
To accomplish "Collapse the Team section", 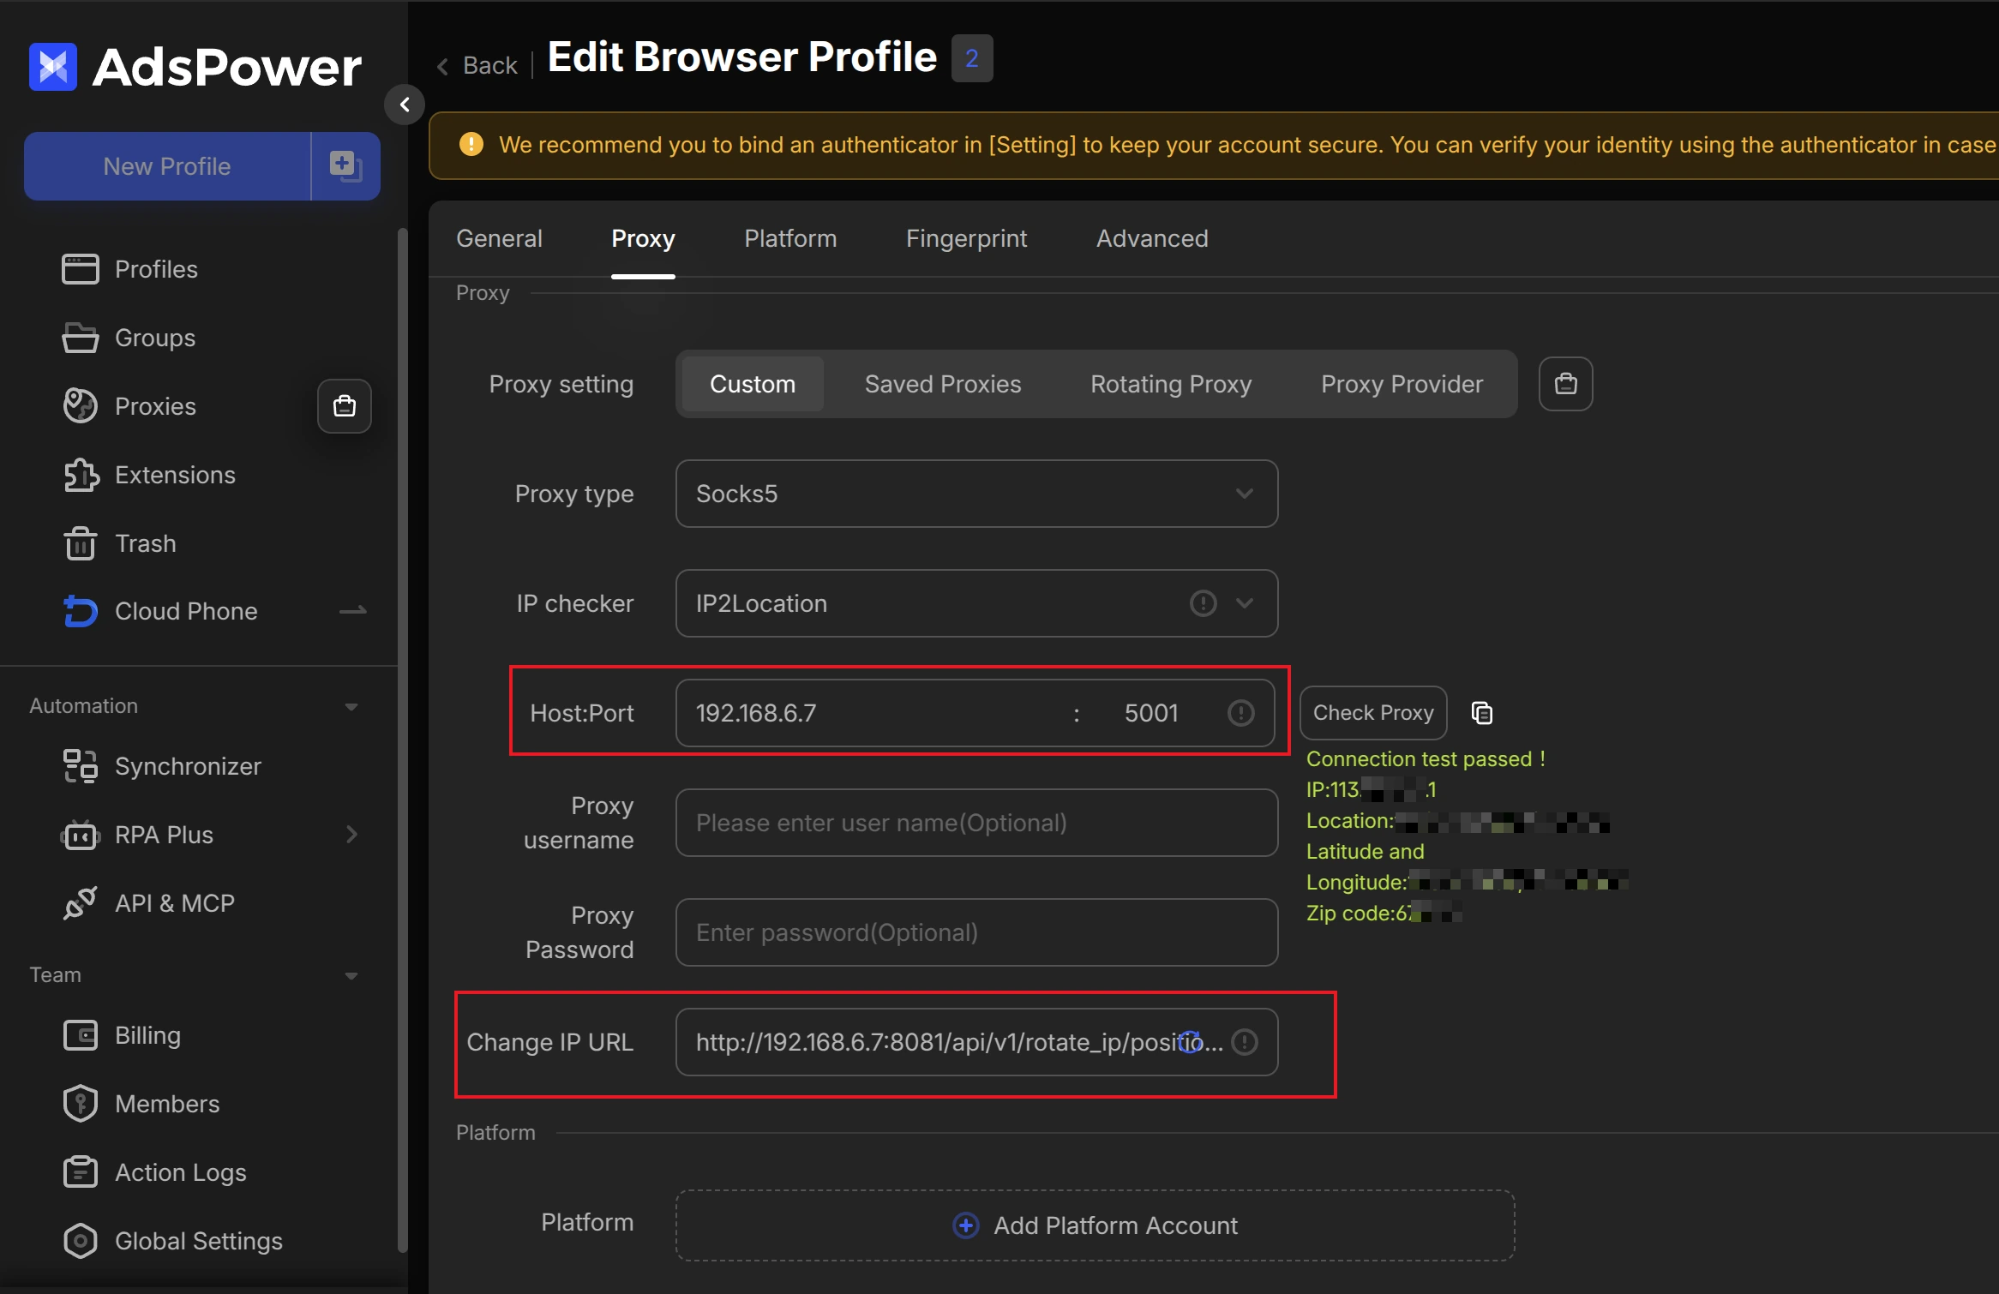I will 351,976.
